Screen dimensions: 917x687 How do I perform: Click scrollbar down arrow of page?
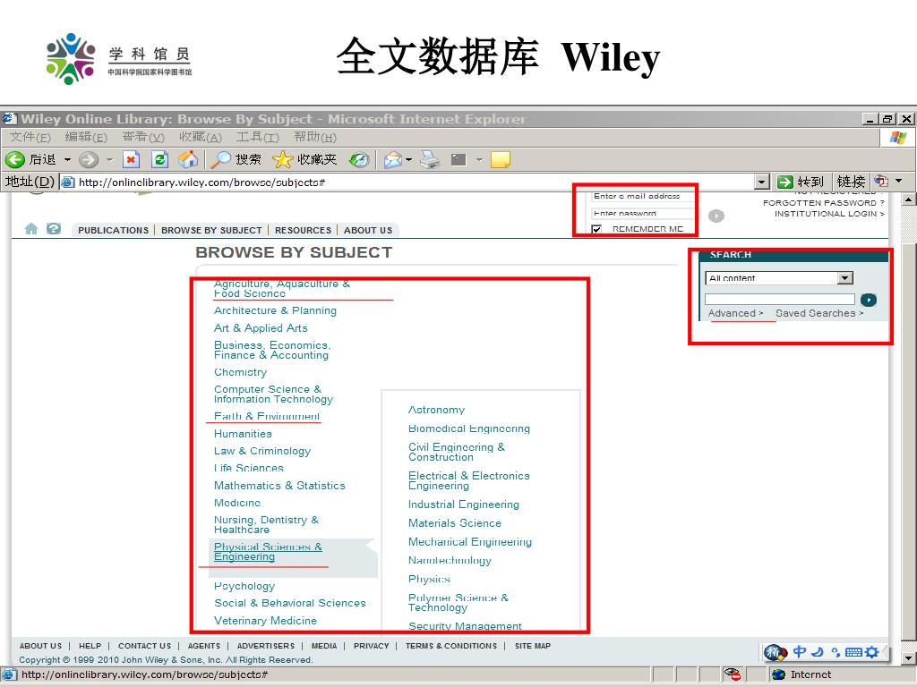(908, 658)
